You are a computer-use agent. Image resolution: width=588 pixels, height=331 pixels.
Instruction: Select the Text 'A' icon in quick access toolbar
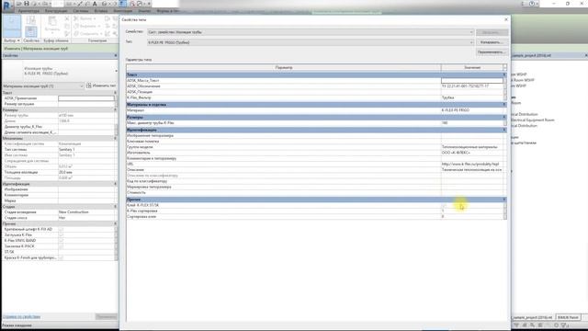[x=95, y=4]
